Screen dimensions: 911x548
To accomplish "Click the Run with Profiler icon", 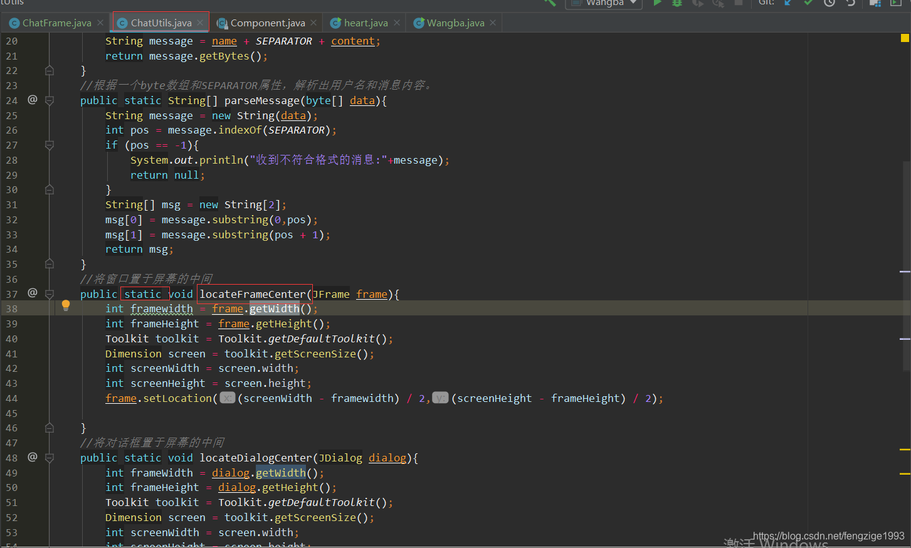I will [718, 3].
